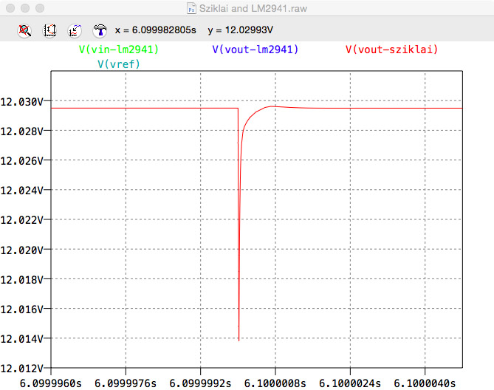
Task: Select the V(vout-lm2941) trace label
Action: (255, 49)
